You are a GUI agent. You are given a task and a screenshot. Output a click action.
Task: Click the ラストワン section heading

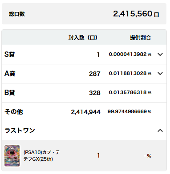(20, 130)
